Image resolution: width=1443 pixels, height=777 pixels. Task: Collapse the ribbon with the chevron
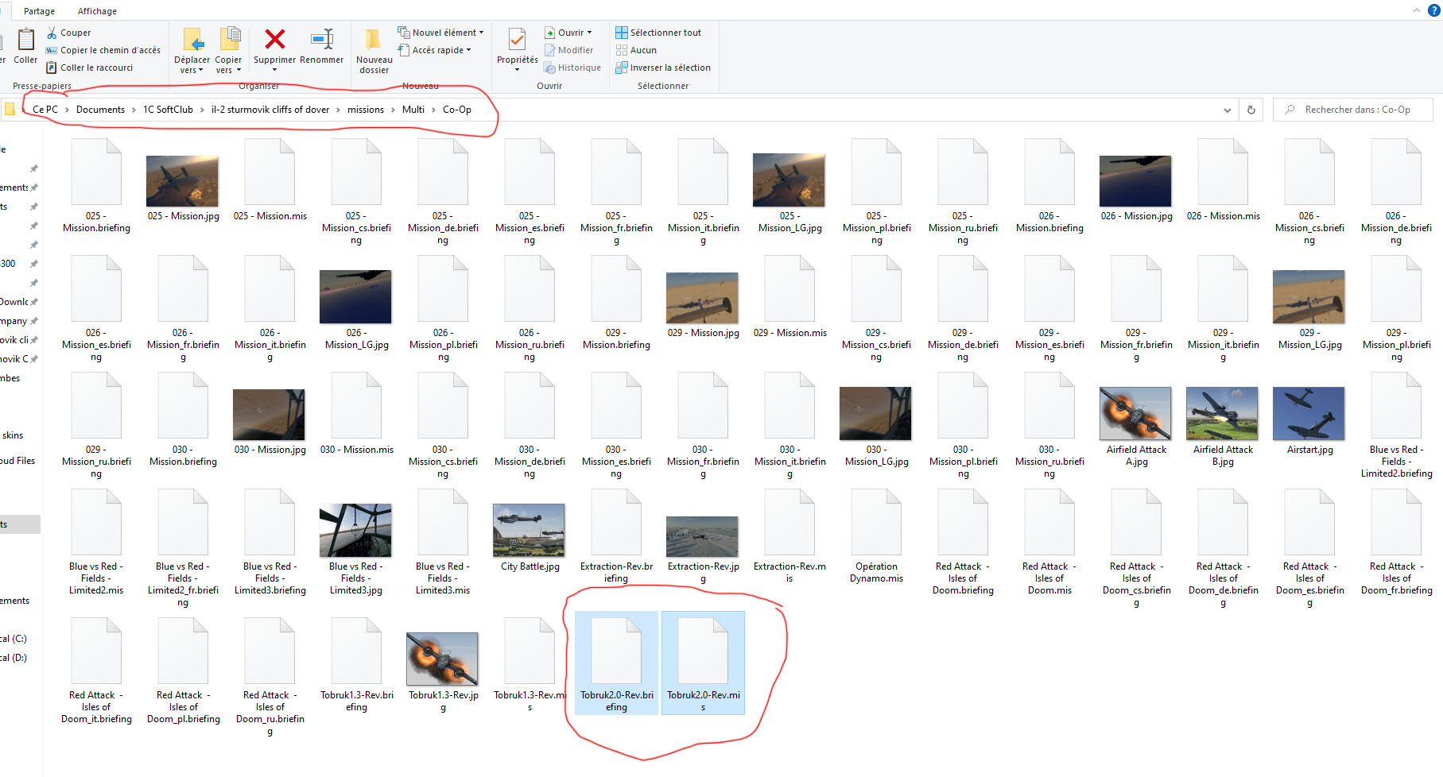(x=1416, y=10)
